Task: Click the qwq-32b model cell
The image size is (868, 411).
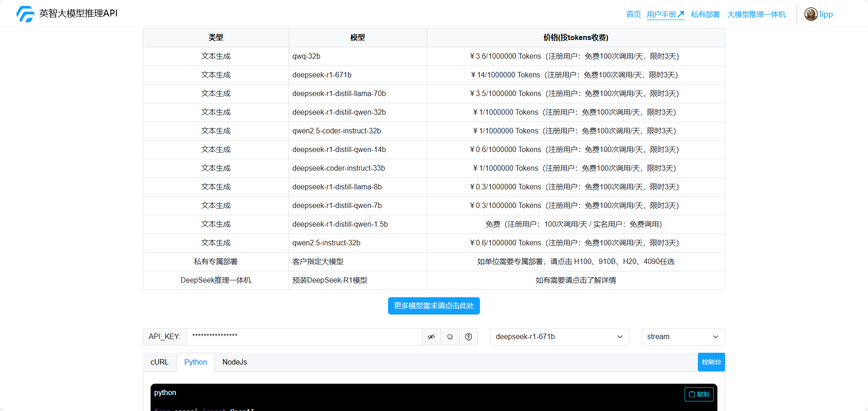Action: (358, 56)
